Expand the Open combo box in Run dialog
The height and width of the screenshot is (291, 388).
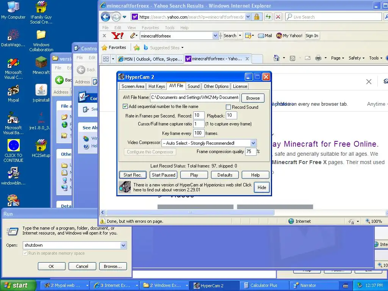123,245
